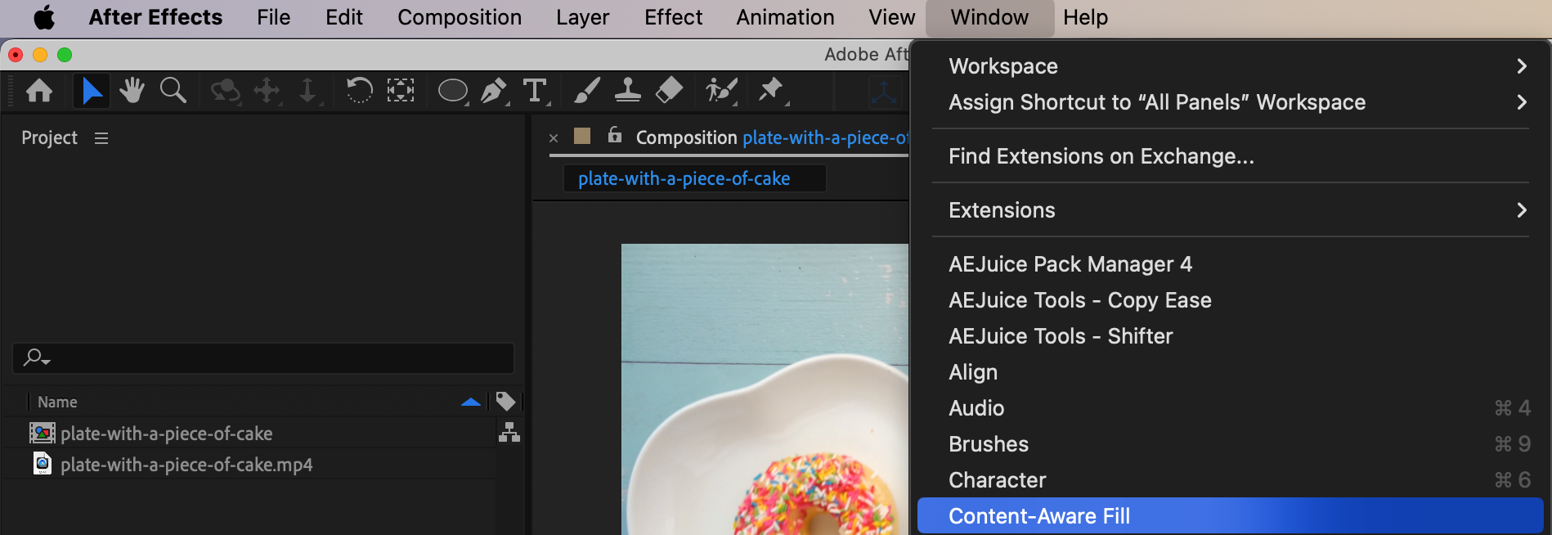
Task: Open the View menu
Action: pos(891,17)
